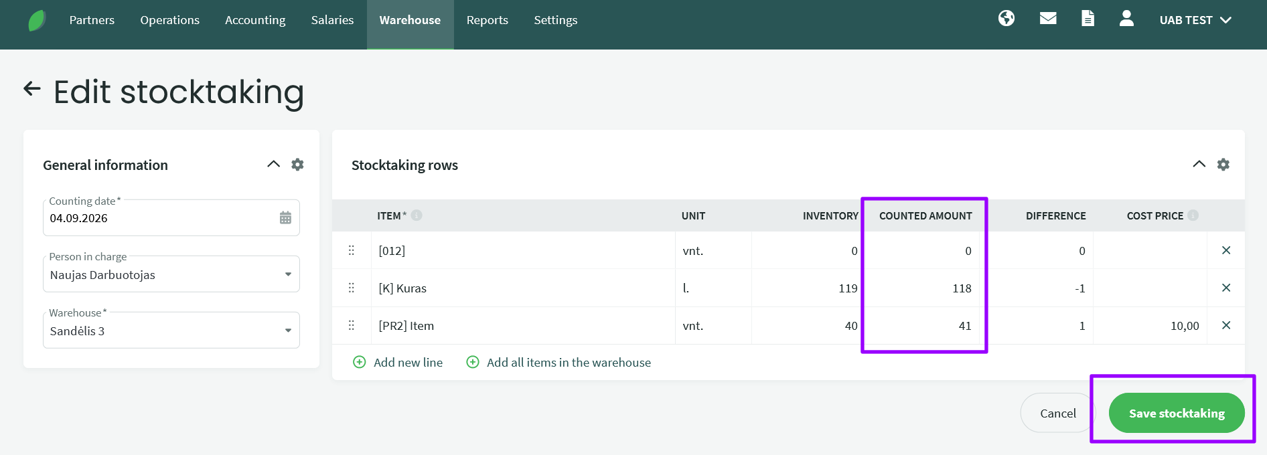
Task: Open the Reports menu
Action: (488, 20)
